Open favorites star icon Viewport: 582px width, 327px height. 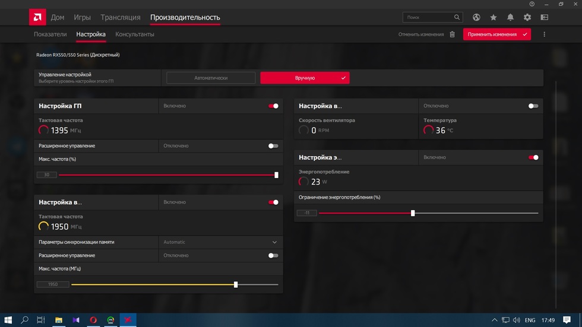(494, 17)
